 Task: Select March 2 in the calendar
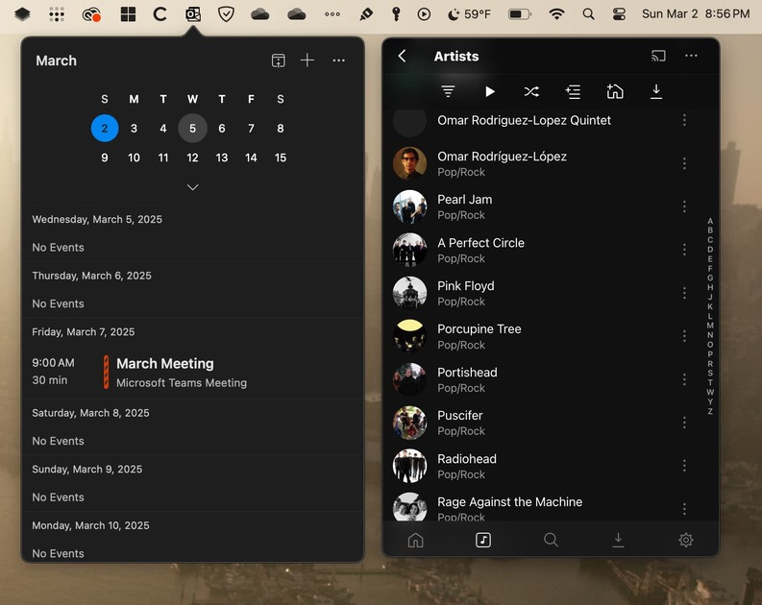coord(105,128)
